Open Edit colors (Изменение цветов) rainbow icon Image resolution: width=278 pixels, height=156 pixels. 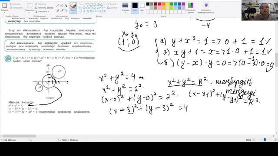click(191, 6)
